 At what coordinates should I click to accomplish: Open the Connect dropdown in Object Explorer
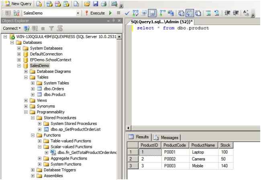tap(12, 29)
